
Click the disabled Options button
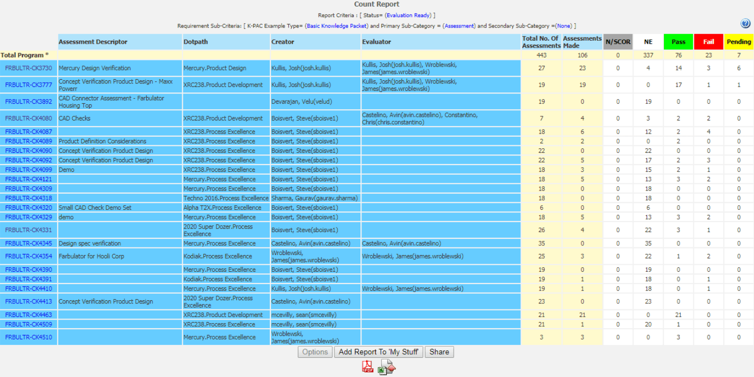coord(315,352)
